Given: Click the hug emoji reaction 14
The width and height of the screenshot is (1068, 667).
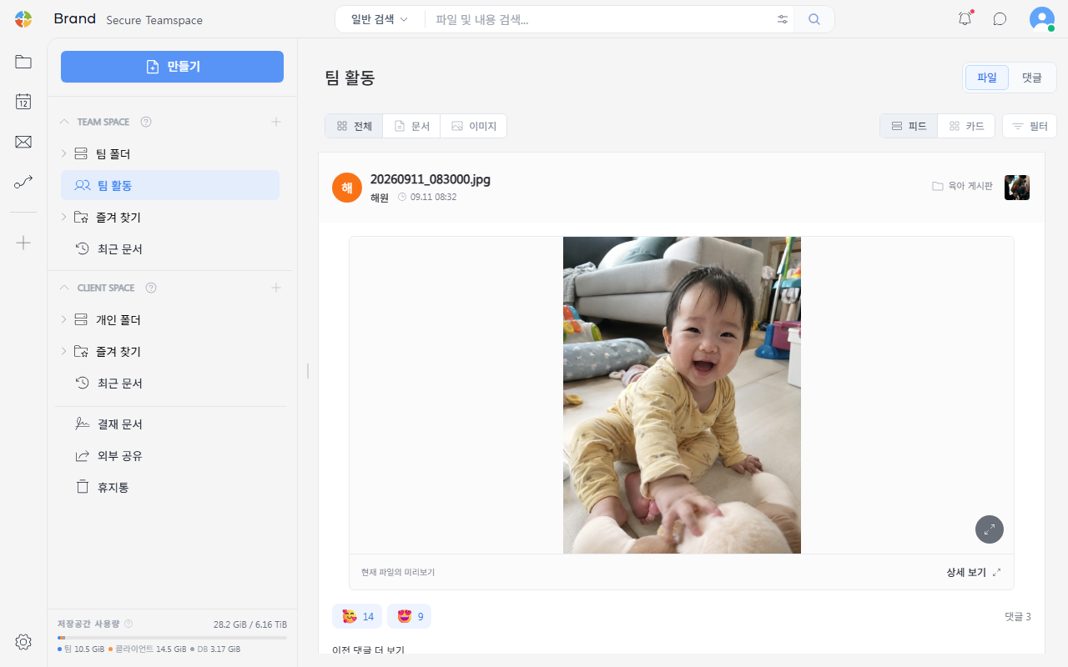Looking at the screenshot, I should [x=357, y=616].
